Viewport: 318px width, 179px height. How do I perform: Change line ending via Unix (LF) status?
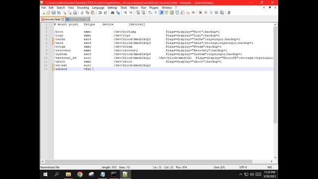point(219,167)
